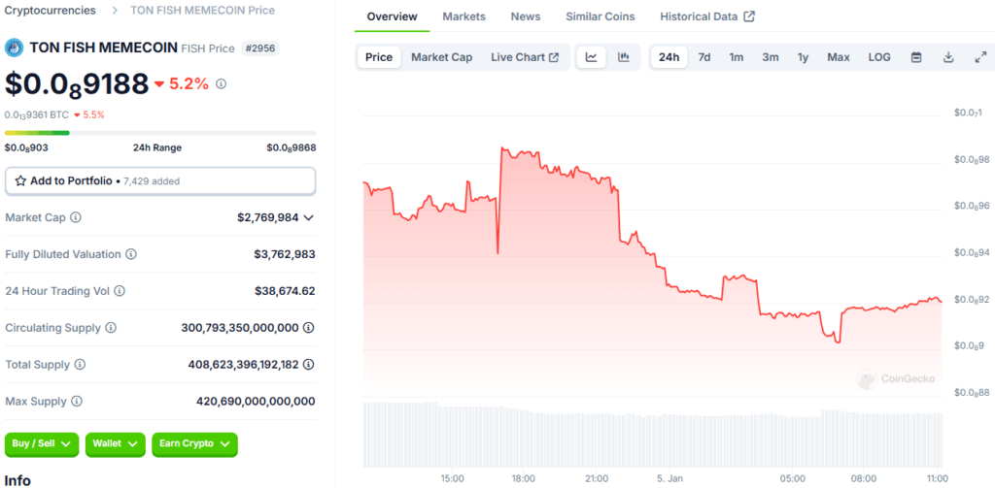Click the $3,762,983 valuation value
This screenshot has height=488, width=995.
coord(285,254)
